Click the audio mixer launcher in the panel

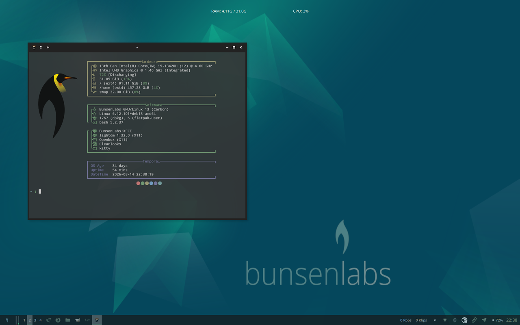coord(87,320)
